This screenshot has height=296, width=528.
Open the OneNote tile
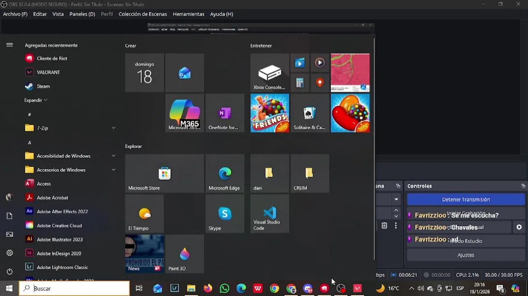(x=225, y=113)
